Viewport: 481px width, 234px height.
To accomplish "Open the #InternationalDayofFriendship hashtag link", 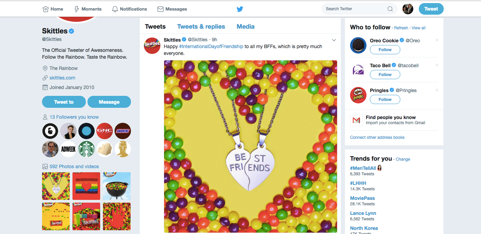I will (x=211, y=46).
